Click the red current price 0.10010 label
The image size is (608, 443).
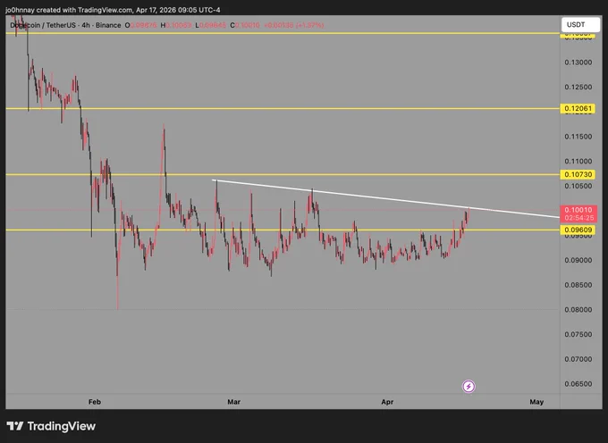(x=578, y=213)
